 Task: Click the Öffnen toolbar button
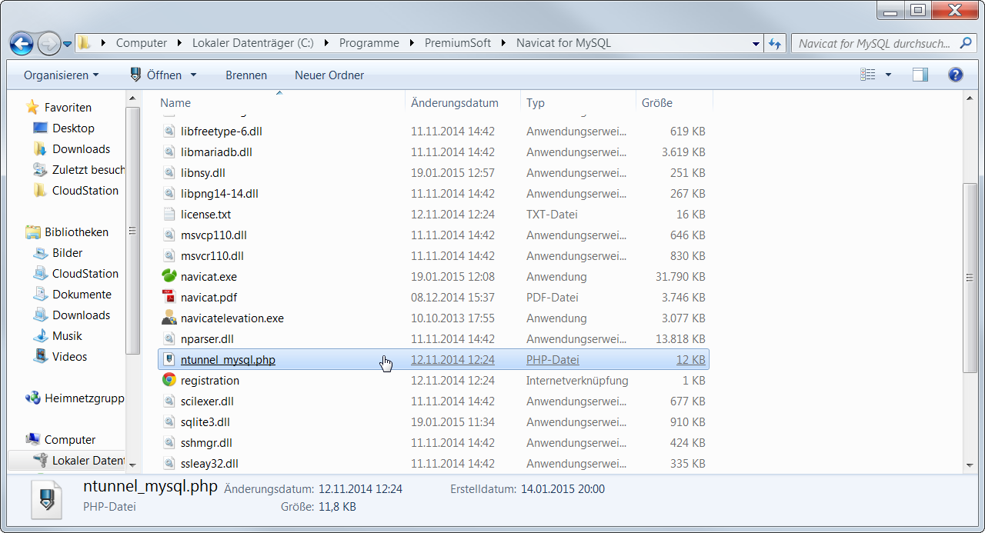click(157, 75)
